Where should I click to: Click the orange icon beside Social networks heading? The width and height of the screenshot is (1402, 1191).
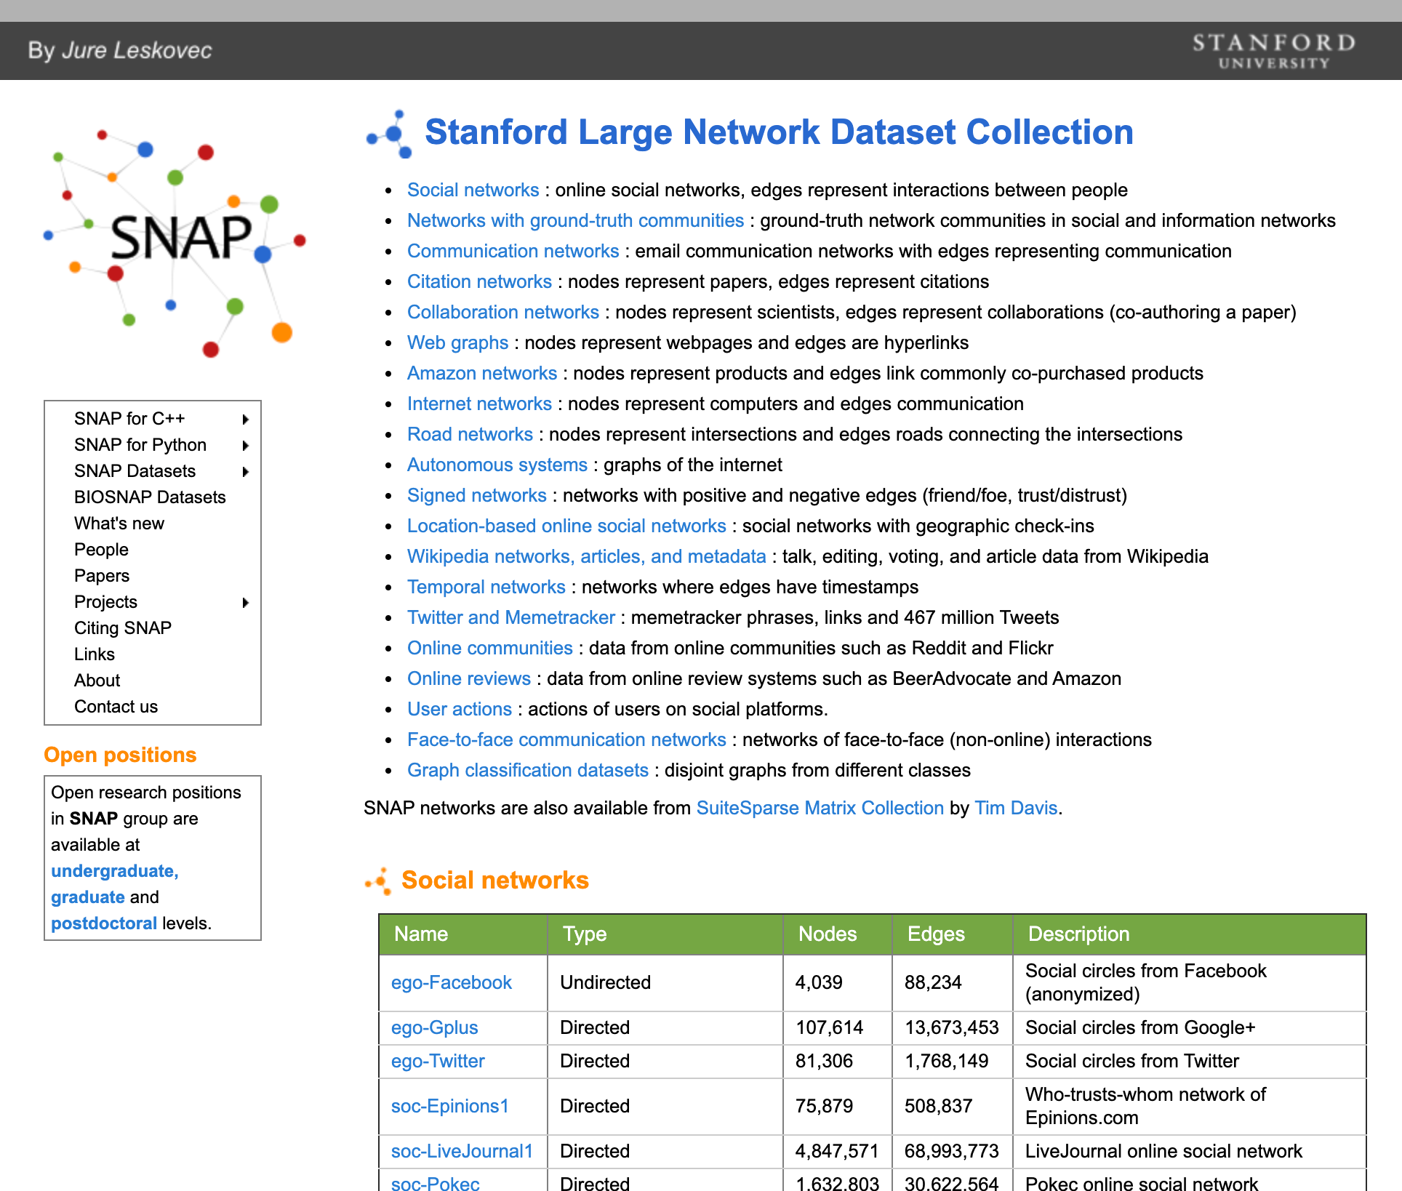pos(379,881)
